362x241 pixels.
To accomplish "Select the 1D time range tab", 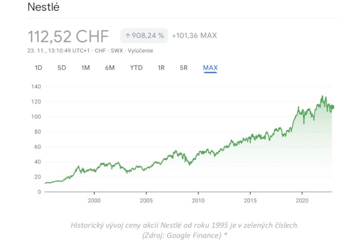I will pyautogui.click(x=39, y=68).
